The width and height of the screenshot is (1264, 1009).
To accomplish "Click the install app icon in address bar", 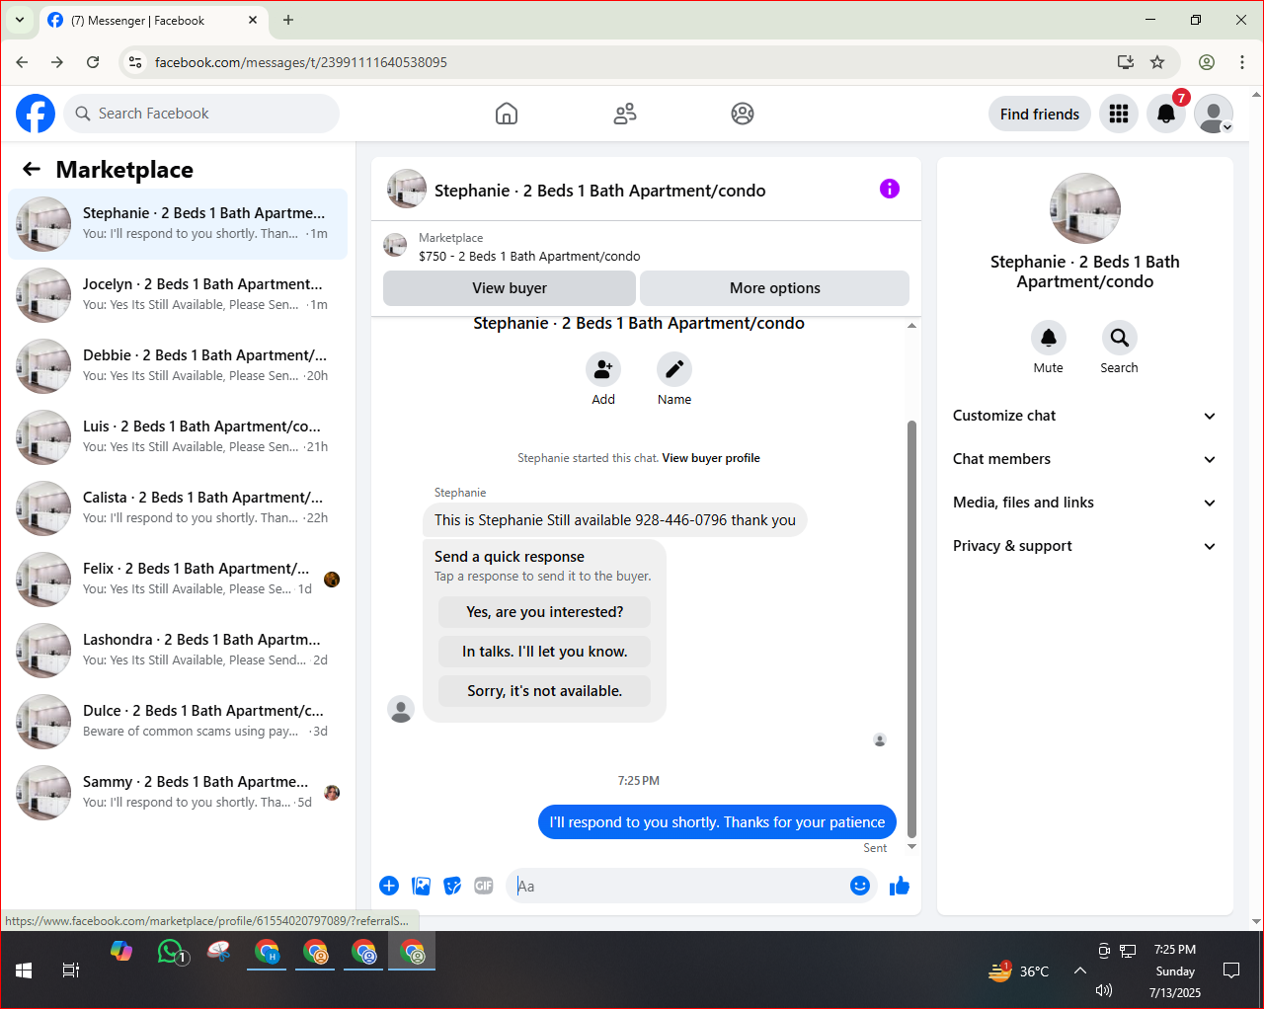I will (1126, 62).
